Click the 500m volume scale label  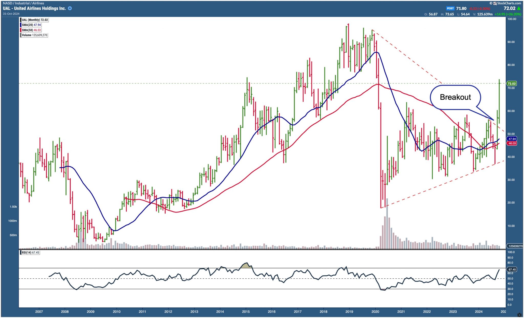pos(13,235)
